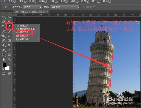Image resolution: width=141 pixels, height=108 pixels.
Task: Select the Lasso tool
Action: click(x=4, y=22)
